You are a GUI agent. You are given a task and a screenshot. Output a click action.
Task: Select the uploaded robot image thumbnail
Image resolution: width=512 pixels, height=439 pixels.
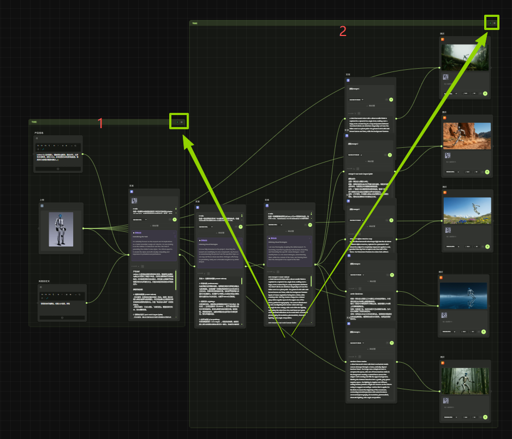point(61,228)
